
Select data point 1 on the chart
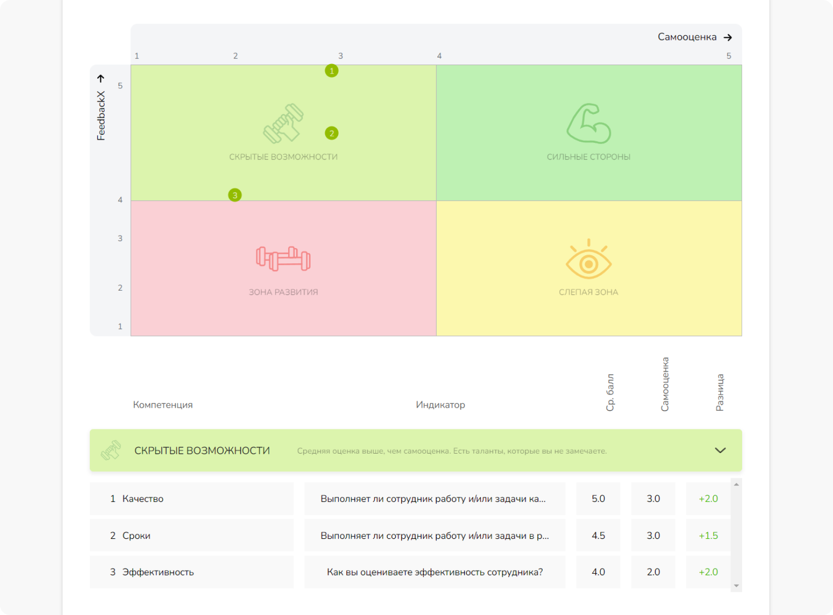pos(332,71)
